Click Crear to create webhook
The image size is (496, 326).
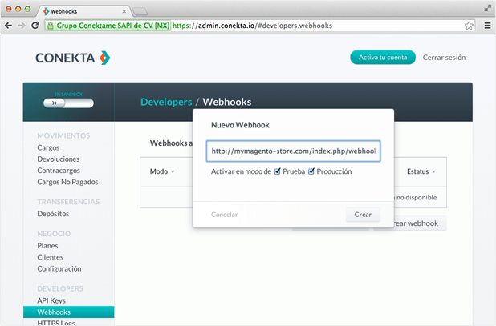363,215
